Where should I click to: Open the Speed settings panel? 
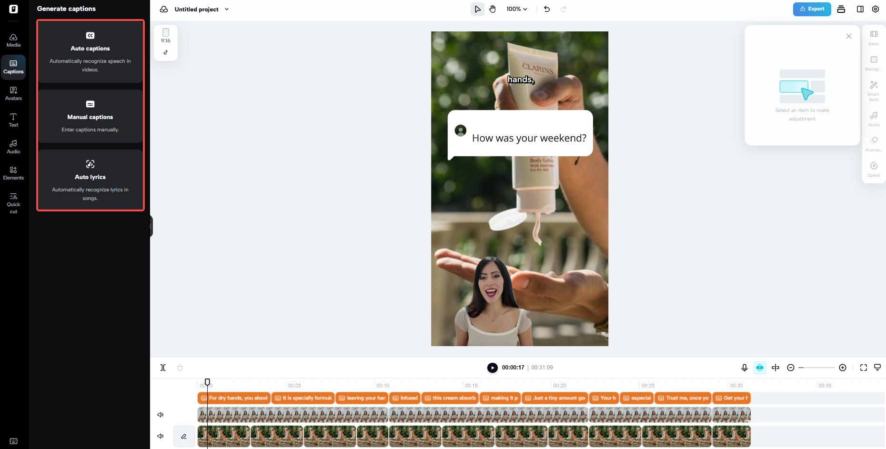pos(874,169)
